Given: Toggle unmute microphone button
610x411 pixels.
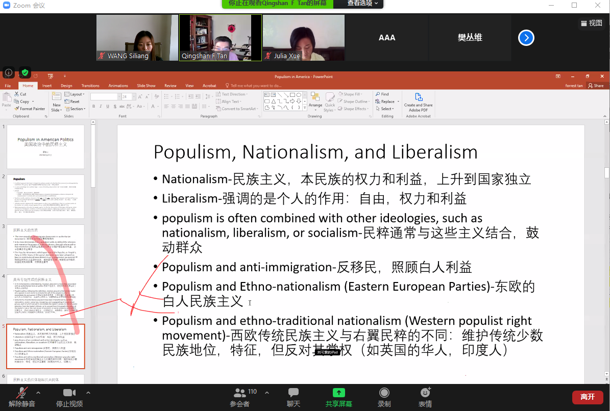Looking at the screenshot, I should click(x=21, y=393).
